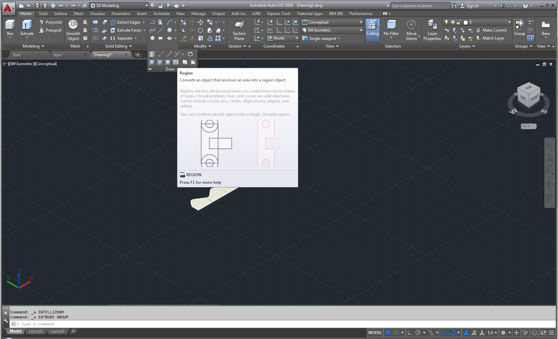Choose the 3D Move tool in Modify
This screenshot has width=558, height=339.
(192, 22)
